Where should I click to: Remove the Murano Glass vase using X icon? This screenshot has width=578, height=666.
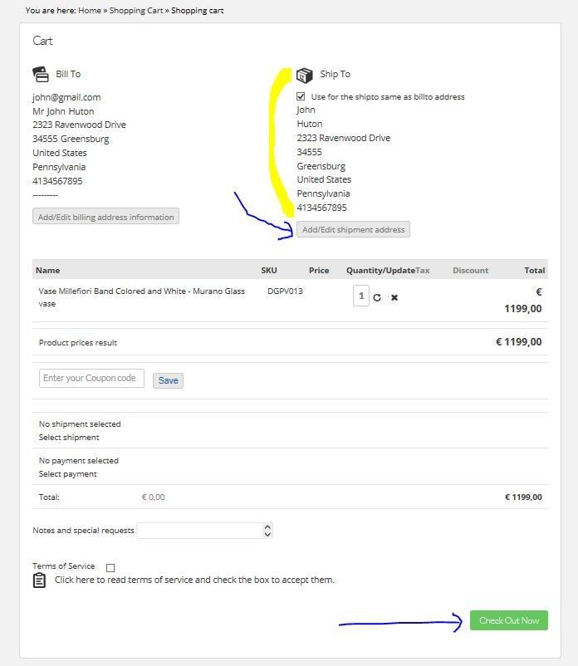(x=394, y=296)
